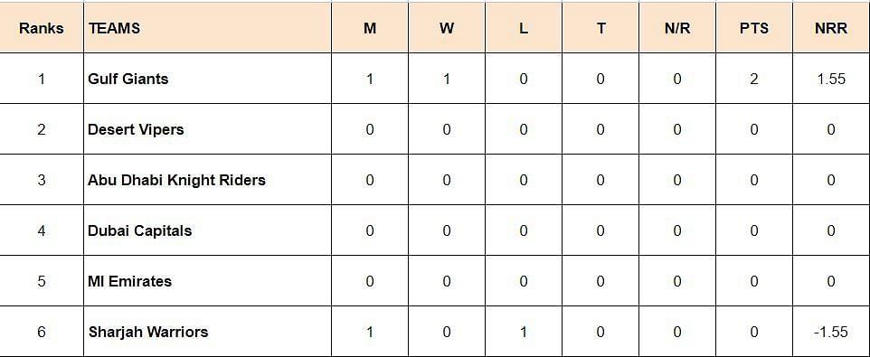
Task: Click the N/R column header
Action: click(676, 28)
